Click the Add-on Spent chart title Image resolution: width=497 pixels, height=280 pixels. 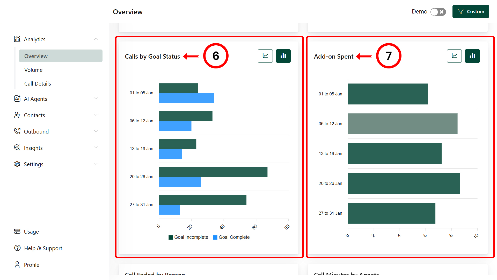[333, 56]
